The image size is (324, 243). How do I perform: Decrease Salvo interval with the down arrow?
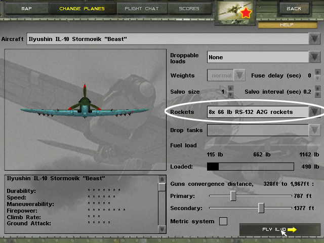pos(317,95)
